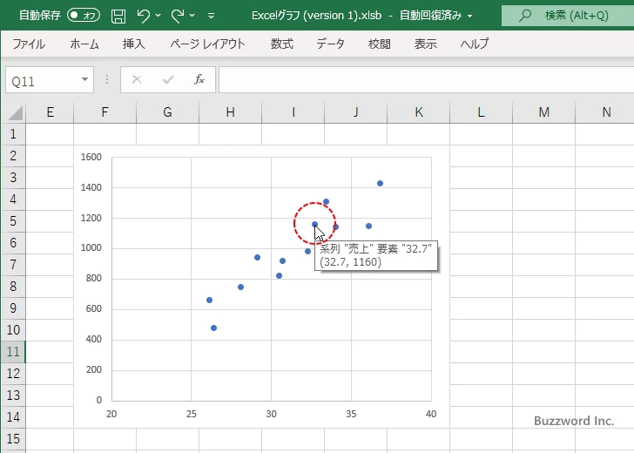Image resolution: width=634 pixels, height=453 pixels.
Task: Toggle the AutoSave switch
Action: [x=84, y=16]
